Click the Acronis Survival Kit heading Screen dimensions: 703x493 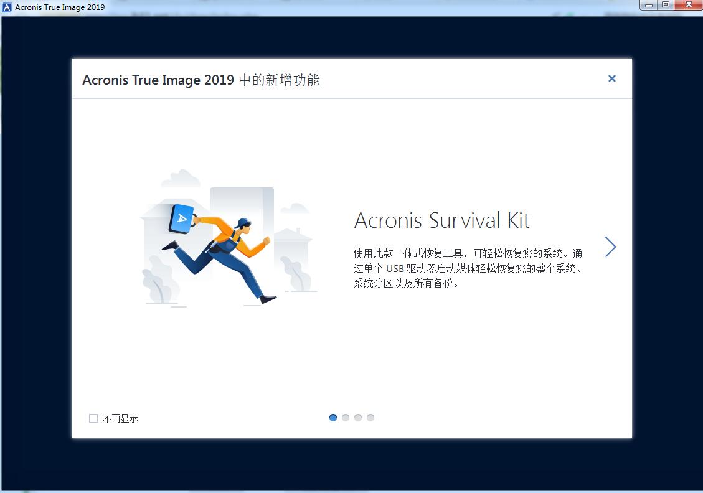pyautogui.click(x=441, y=220)
